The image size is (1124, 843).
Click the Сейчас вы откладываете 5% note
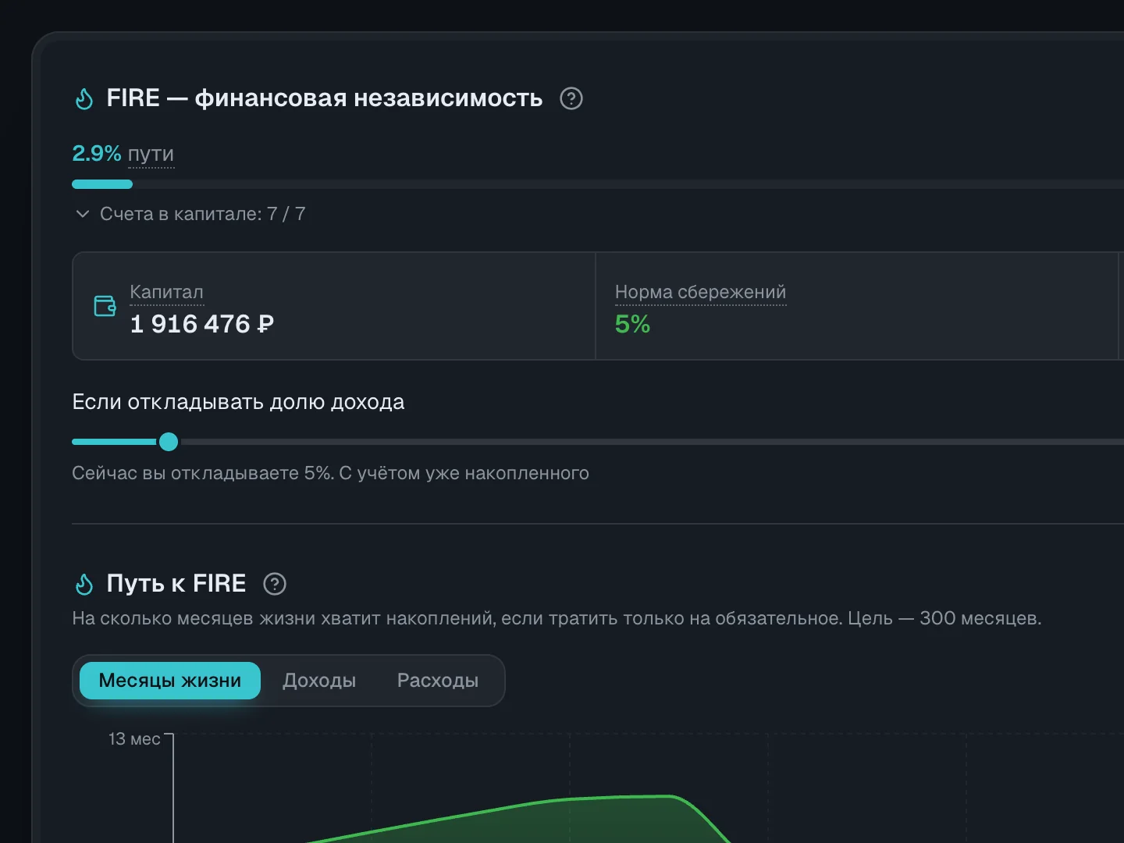(330, 473)
